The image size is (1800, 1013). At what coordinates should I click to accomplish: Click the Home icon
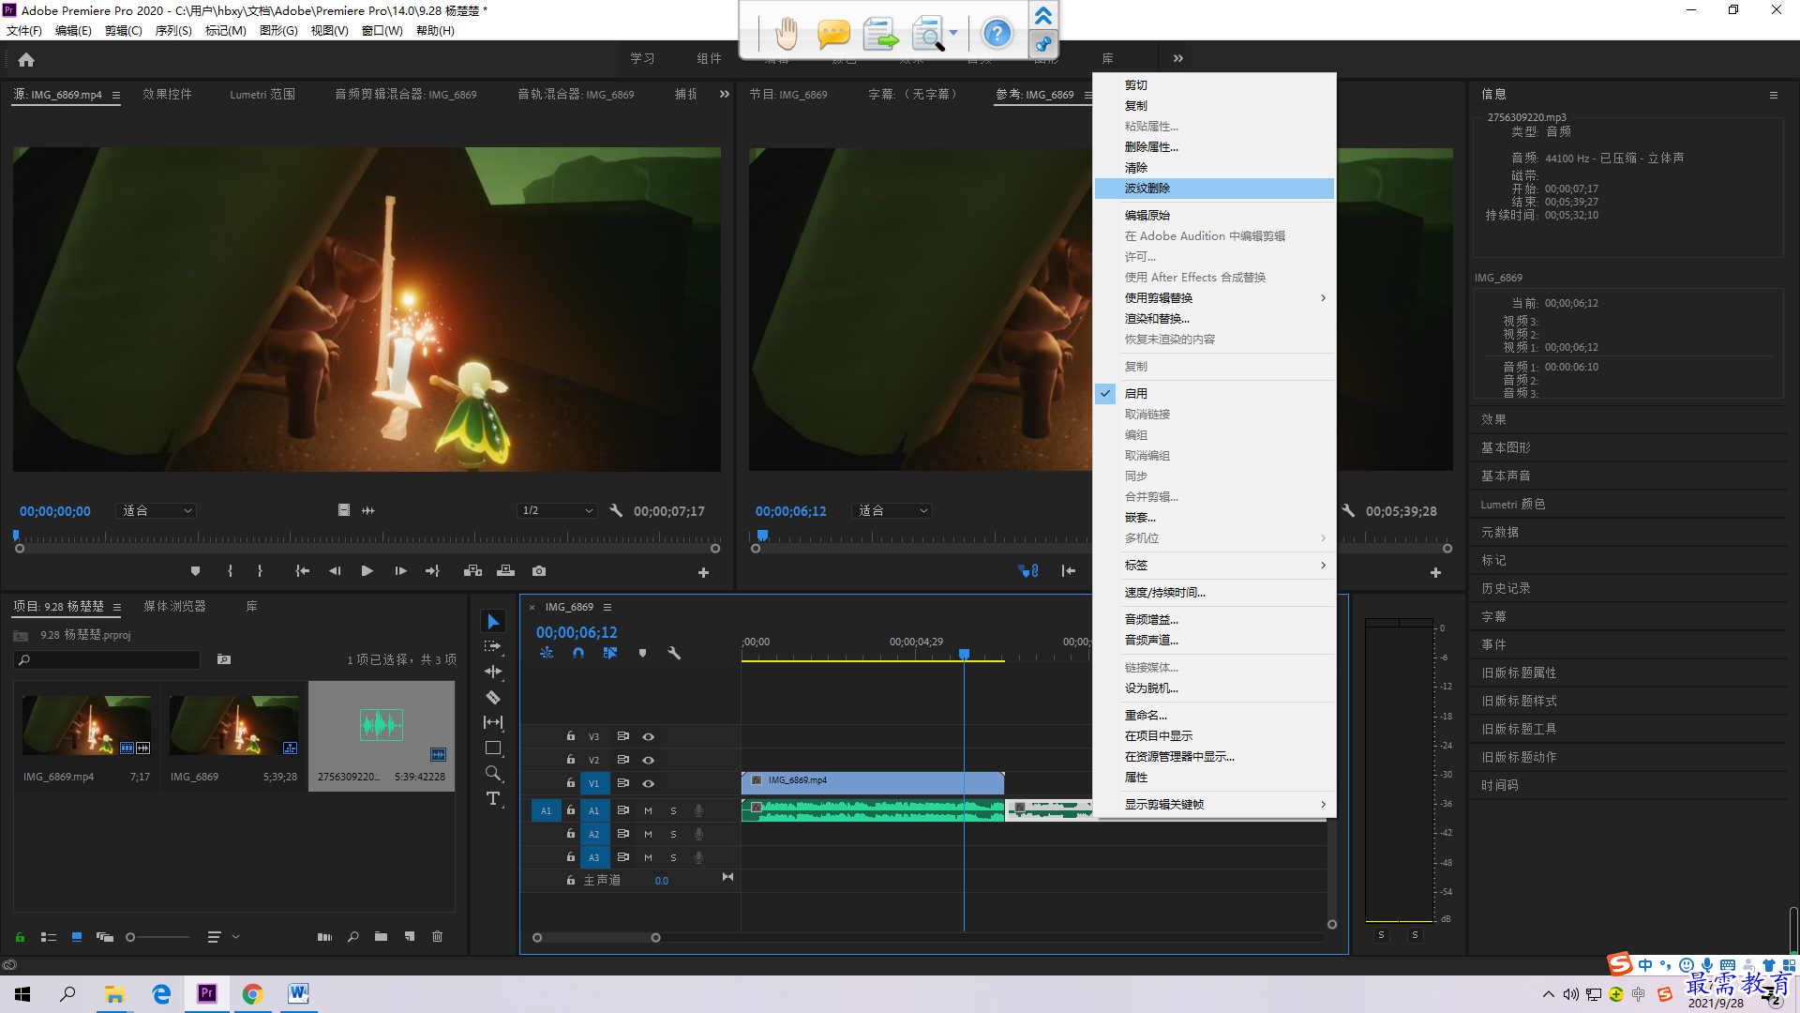26,59
